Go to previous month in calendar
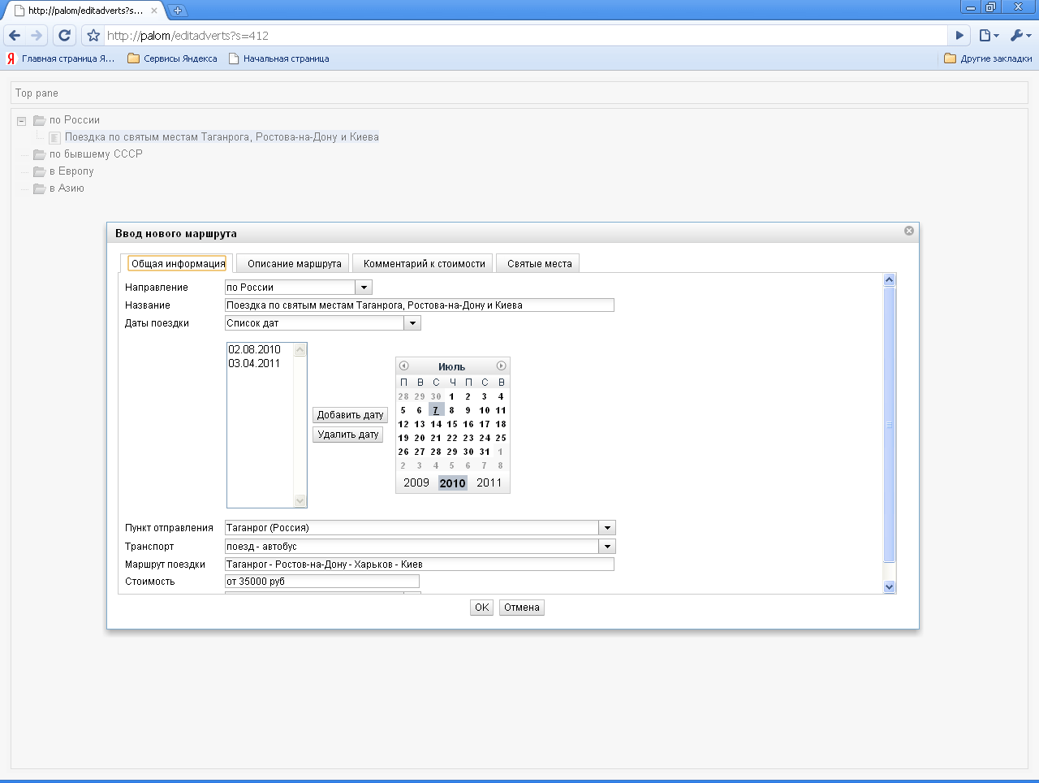 tap(403, 366)
